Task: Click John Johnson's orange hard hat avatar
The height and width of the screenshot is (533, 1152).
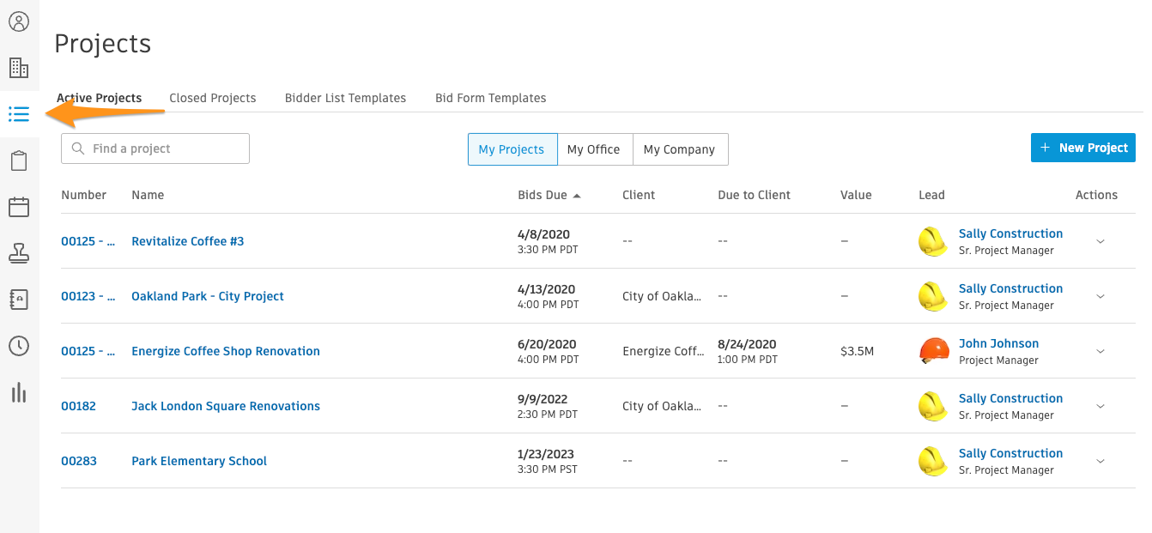Action: tap(933, 351)
